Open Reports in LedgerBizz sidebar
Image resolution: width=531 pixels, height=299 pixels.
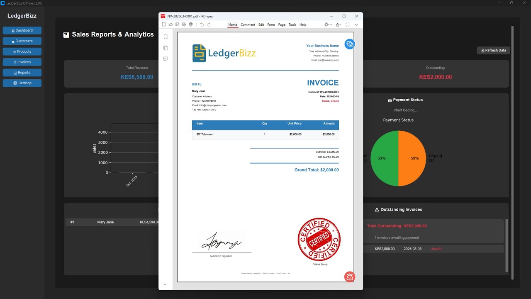point(22,73)
